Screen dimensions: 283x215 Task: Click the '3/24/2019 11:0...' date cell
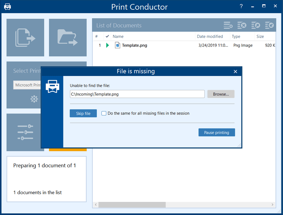tap(213, 45)
